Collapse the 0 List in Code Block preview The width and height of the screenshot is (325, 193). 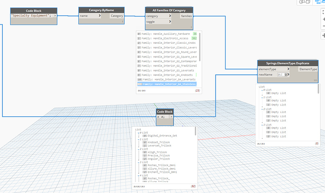coord(139,132)
